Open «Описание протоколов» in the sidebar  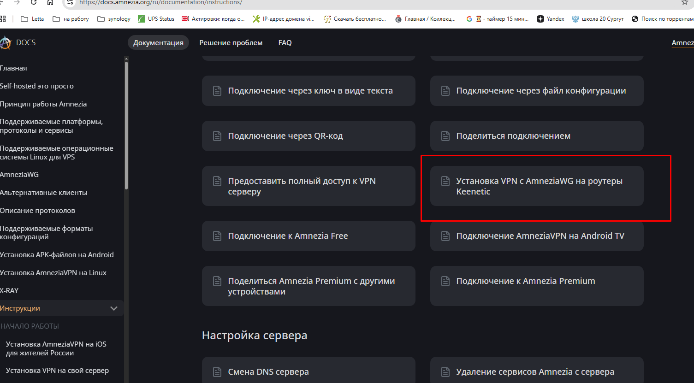pyautogui.click(x=37, y=211)
